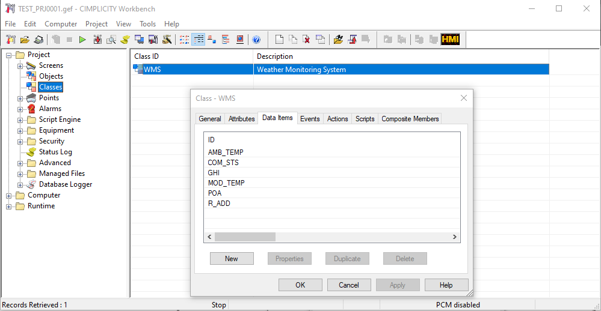
Task: Click the red upload arrow toolbar icon
Action: [353, 40]
